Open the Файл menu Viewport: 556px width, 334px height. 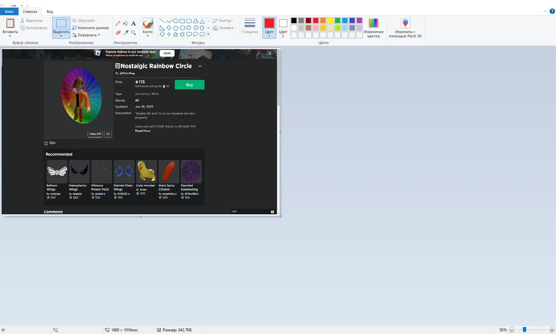9,11
